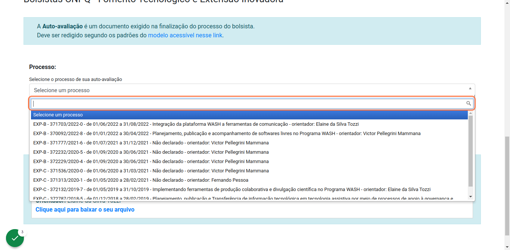Click the green checkmark badge button
510x250 pixels.
tap(15, 238)
